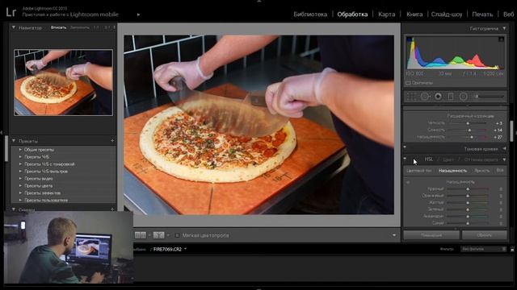This screenshot has width=517, height=290.
Task: Adjust the Orange saturation slider
Action: 468,196
